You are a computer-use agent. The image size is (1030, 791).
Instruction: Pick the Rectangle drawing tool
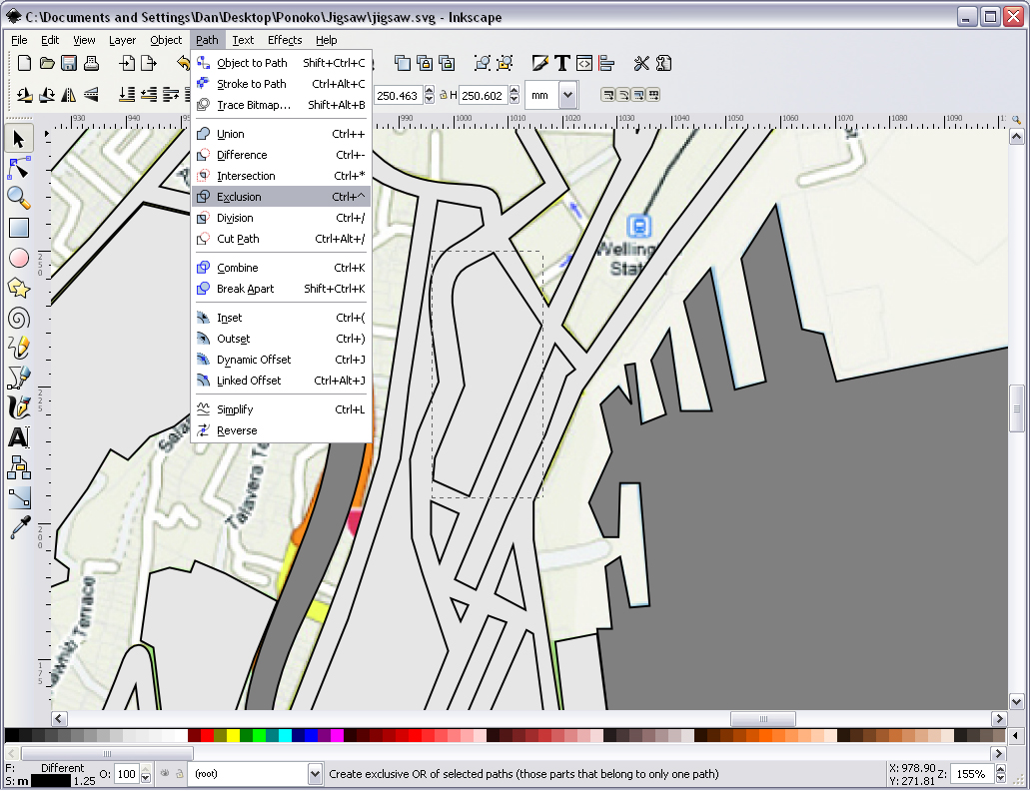click(19, 228)
